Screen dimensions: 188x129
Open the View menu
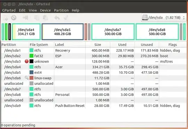click(x=33, y=10)
